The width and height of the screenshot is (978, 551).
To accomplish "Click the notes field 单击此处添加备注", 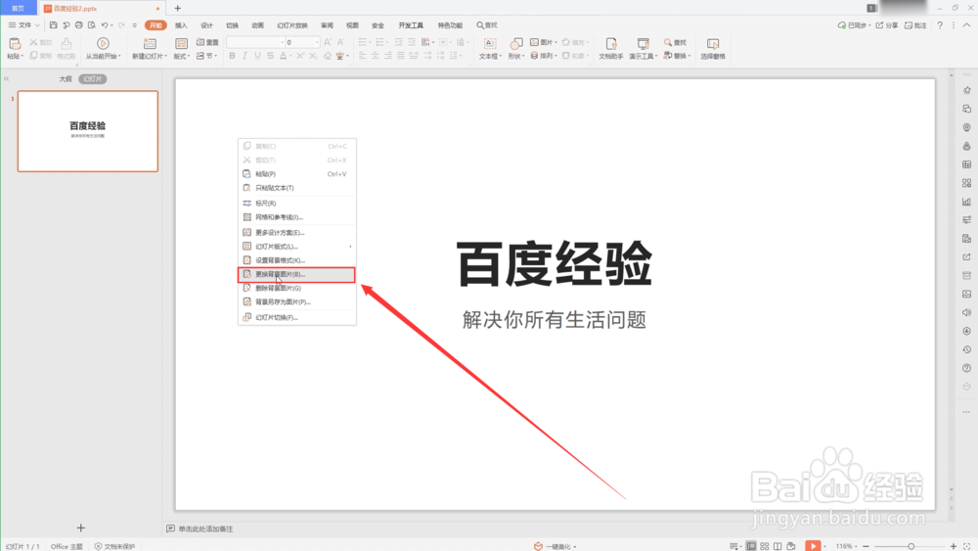I will tap(205, 528).
